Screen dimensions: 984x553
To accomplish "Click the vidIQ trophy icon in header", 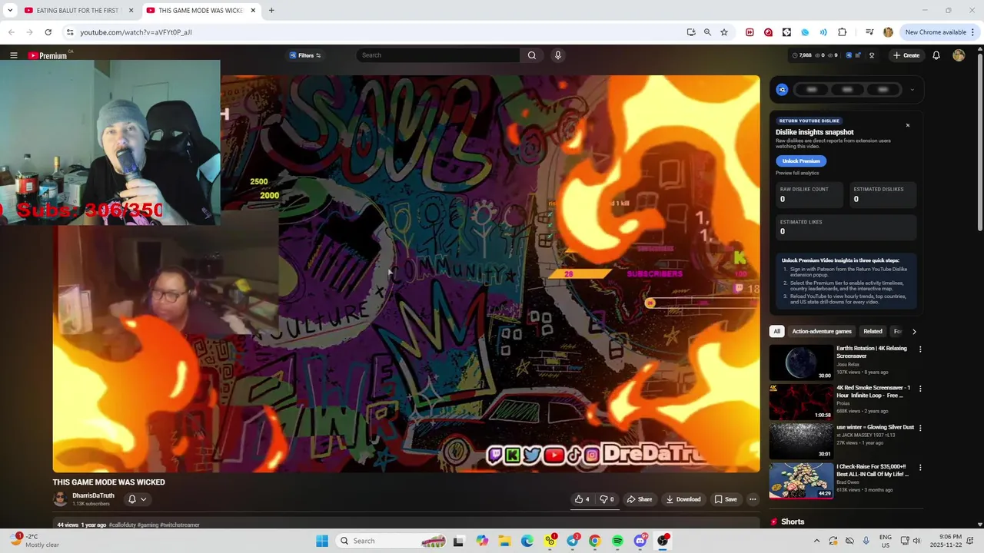I will (872, 55).
